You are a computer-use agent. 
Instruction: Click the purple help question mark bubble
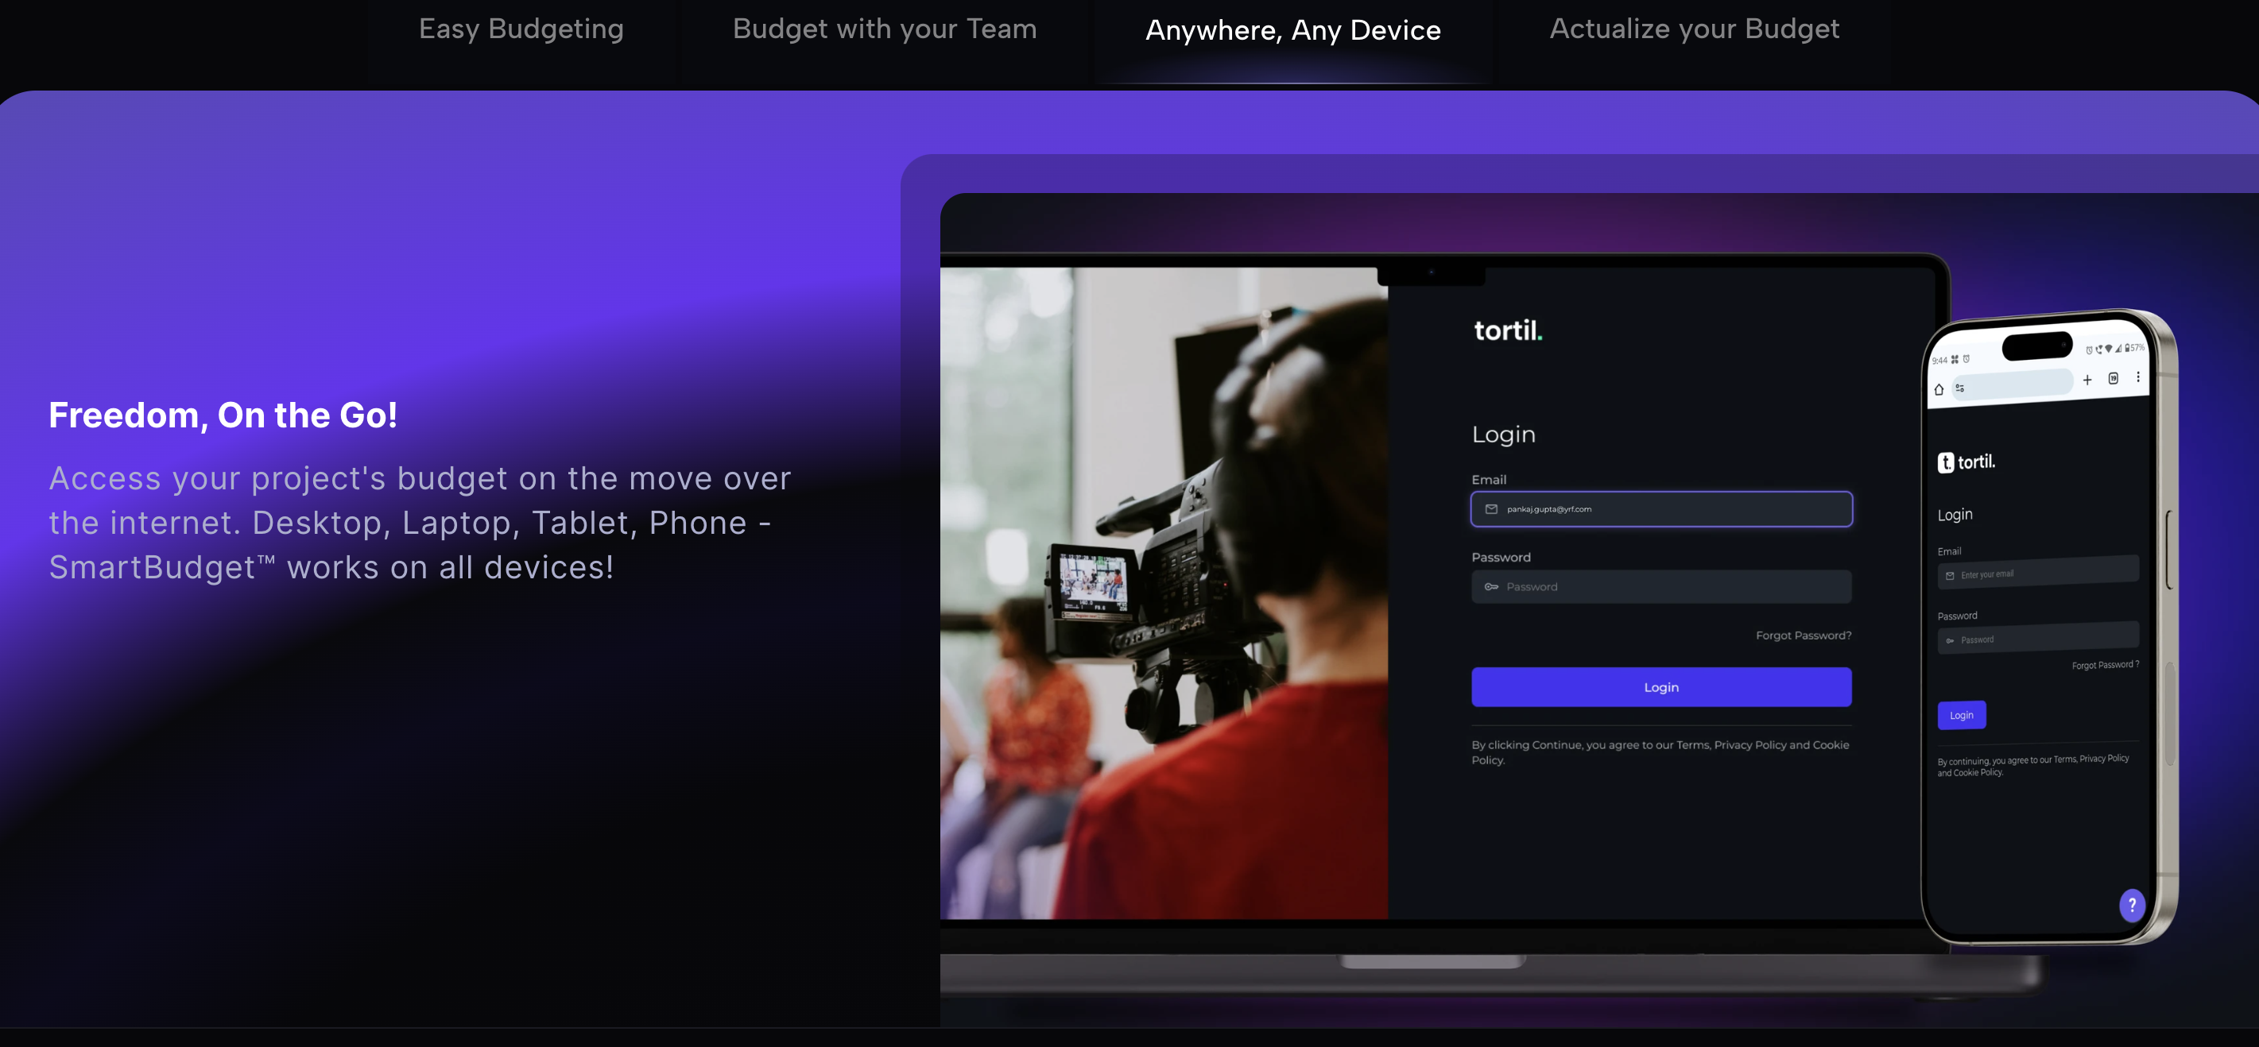pyautogui.click(x=2132, y=905)
